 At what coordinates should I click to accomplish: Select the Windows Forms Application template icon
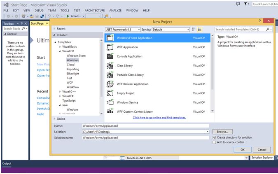(x=110, y=38)
